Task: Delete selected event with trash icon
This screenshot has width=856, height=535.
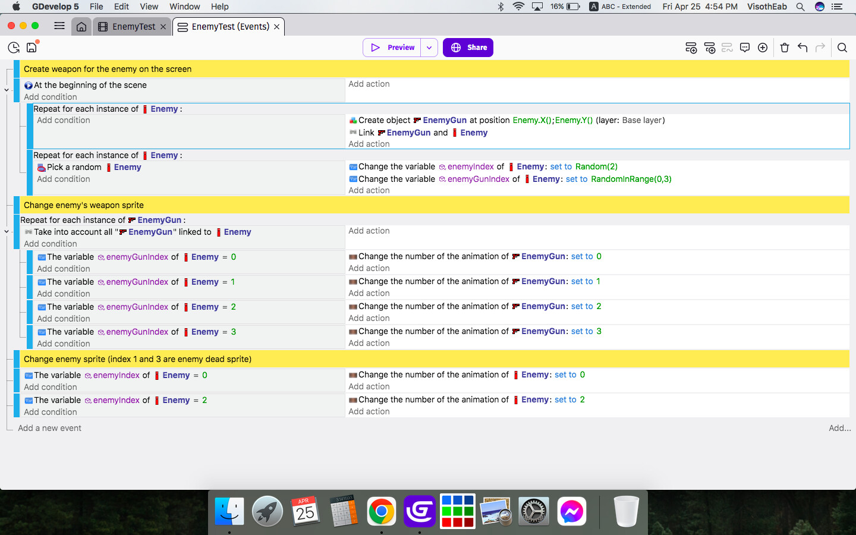Action: click(785, 48)
